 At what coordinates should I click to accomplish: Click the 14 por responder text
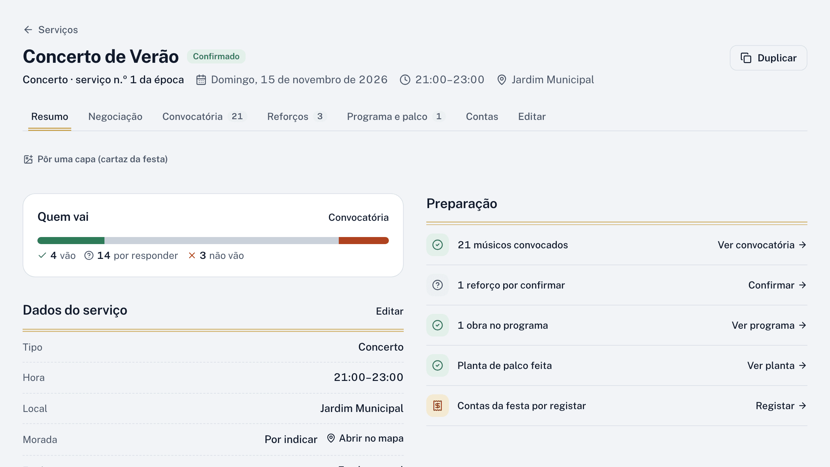pos(137,256)
